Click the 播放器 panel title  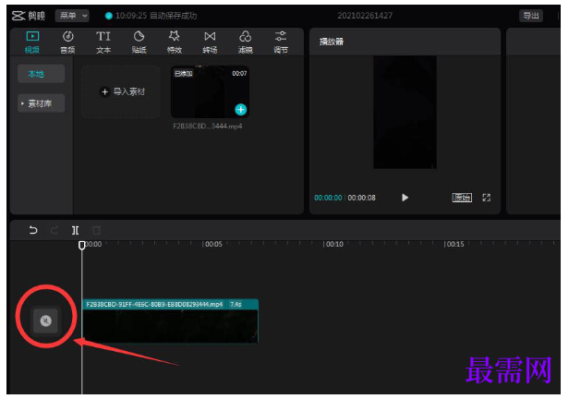click(x=332, y=42)
